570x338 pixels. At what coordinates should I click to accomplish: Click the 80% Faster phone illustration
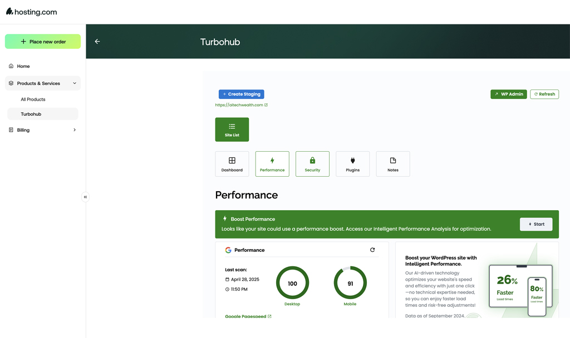(x=537, y=296)
